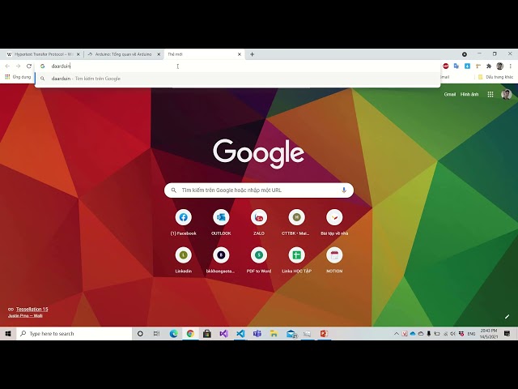Image resolution: width=518 pixels, height=389 pixels.
Task: Open a new tab with the plus button
Action: click(252, 54)
